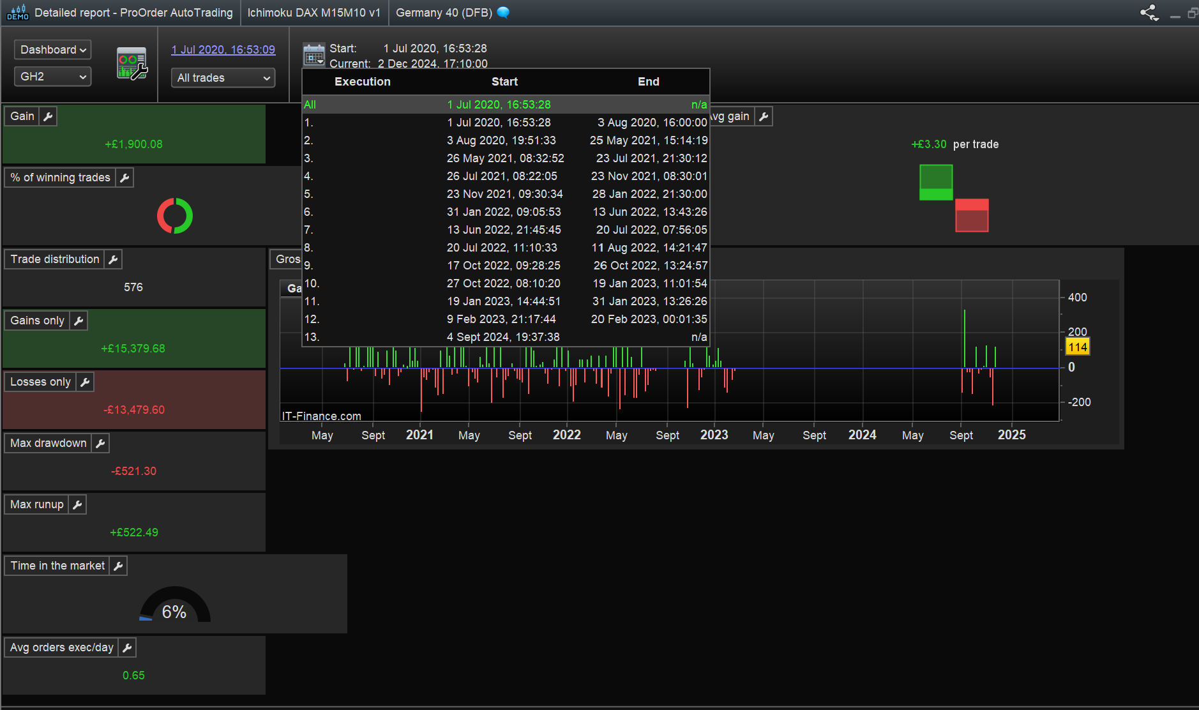Select execution 13 starting 4 Sept 2024

[x=505, y=337]
